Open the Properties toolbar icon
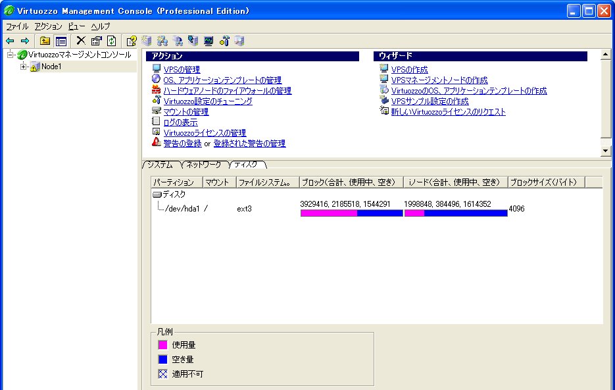The image size is (615, 390). (x=96, y=41)
